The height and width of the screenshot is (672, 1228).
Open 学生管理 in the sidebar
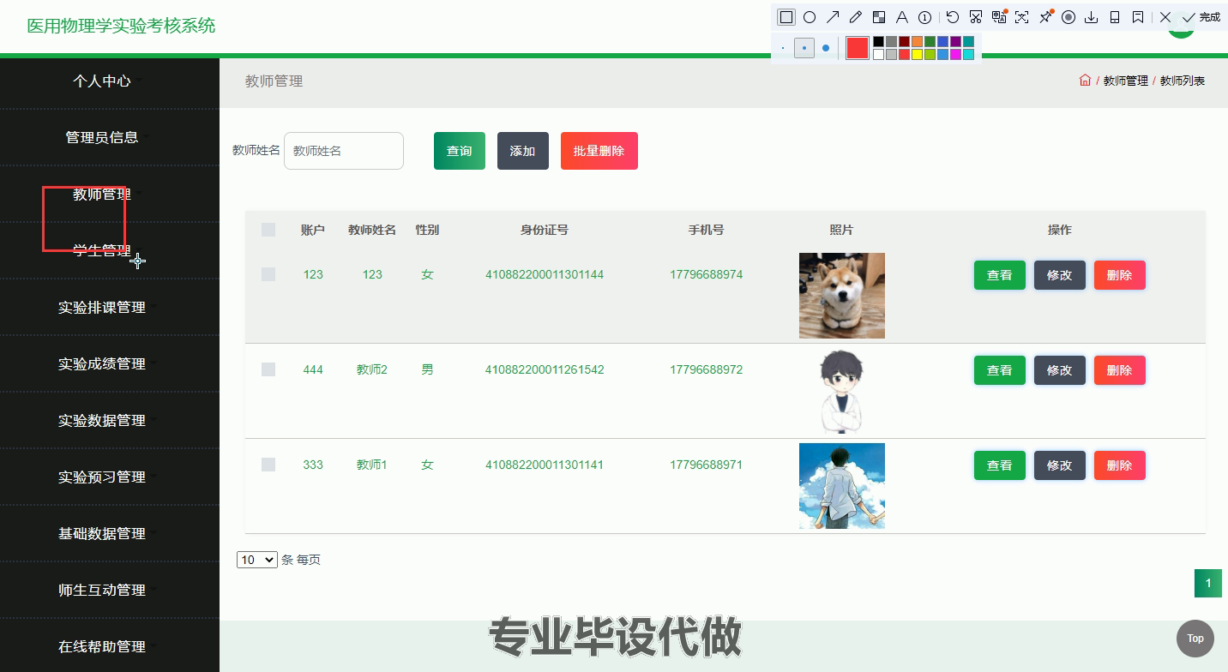102,250
